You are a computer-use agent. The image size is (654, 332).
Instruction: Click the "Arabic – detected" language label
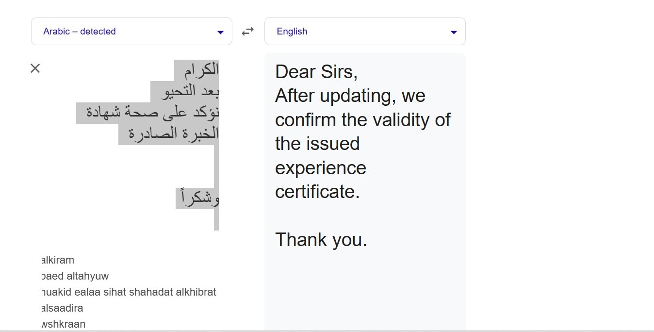pos(80,32)
